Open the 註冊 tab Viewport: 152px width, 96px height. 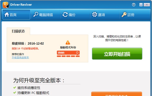135,15
